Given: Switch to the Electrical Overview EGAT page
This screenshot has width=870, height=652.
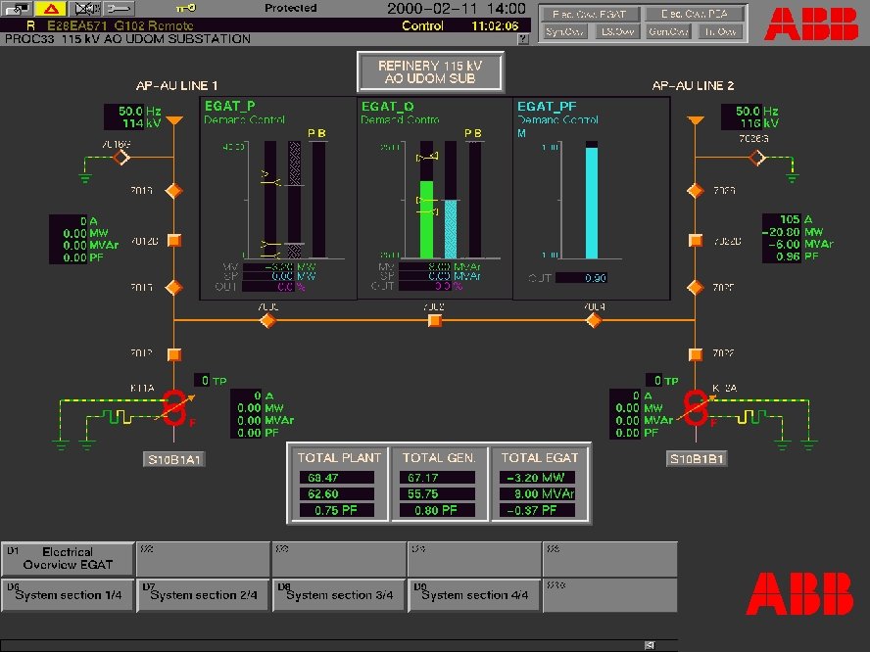Looking at the screenshot, I should pos(68,557).
